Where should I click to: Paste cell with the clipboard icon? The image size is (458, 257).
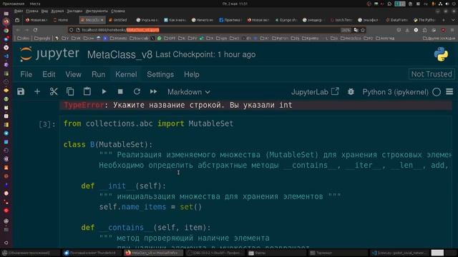point(87,91)
